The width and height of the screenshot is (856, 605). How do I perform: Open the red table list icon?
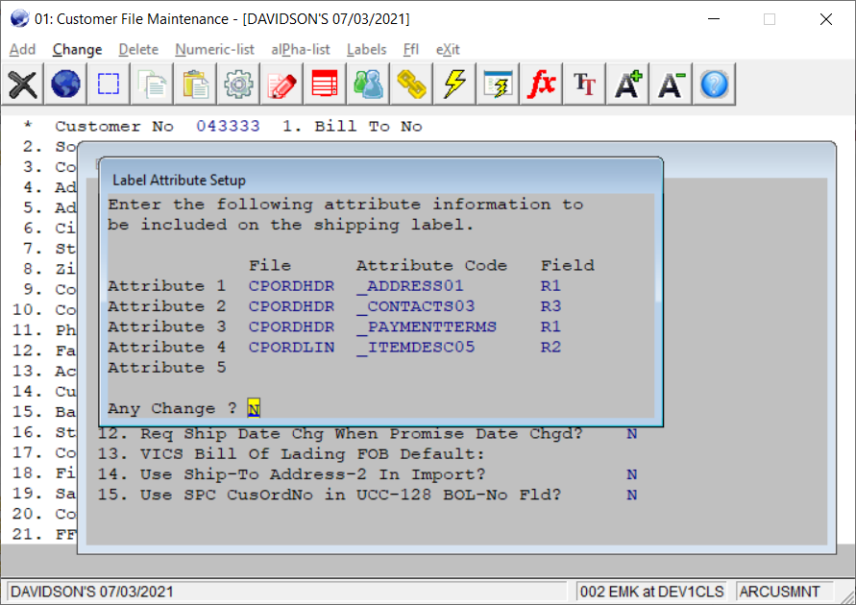(x=325, y=85)
